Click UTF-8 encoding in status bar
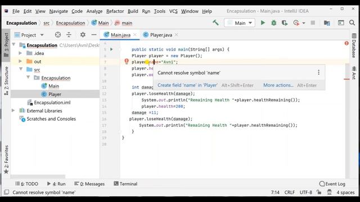 [306, 192]
